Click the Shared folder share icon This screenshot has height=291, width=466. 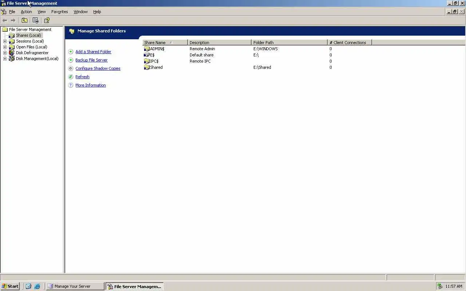coord(147,67)
